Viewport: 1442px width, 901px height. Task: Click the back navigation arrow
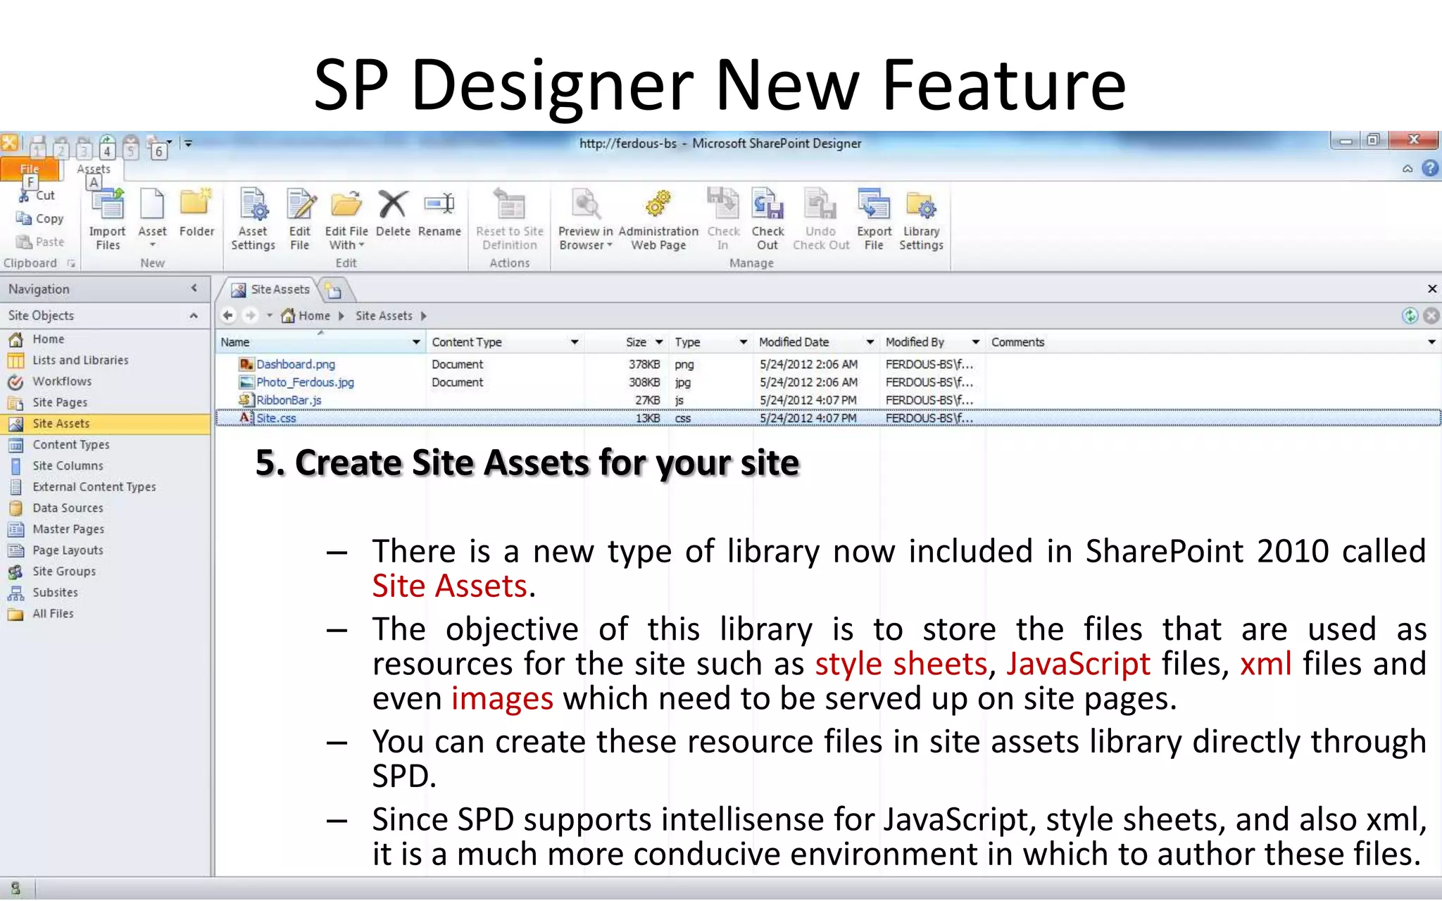click(x=228, y=315)
